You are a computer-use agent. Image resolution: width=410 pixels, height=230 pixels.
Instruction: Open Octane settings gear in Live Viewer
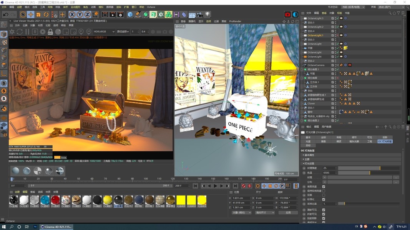coord(43,31)
